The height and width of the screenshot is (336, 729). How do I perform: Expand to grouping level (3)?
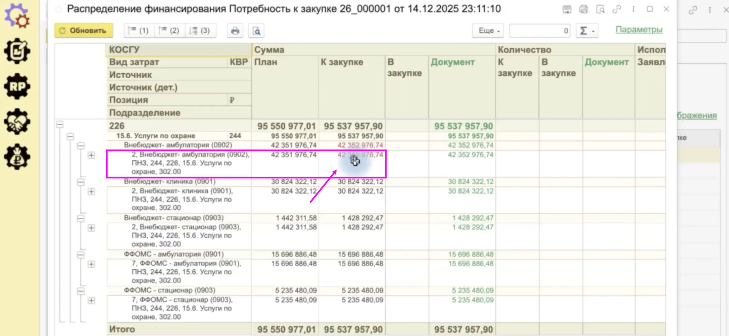[200, 30]
